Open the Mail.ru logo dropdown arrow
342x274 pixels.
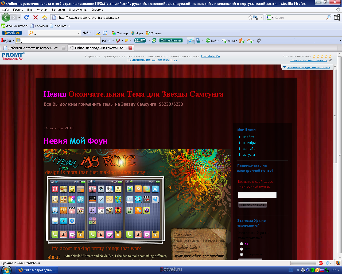tap(25, 33)
